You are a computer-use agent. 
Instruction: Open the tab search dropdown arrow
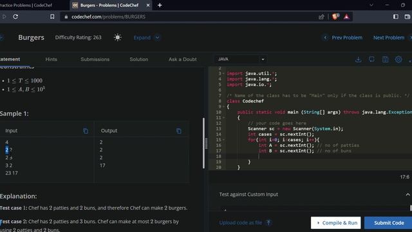click(x=371, y=5)
